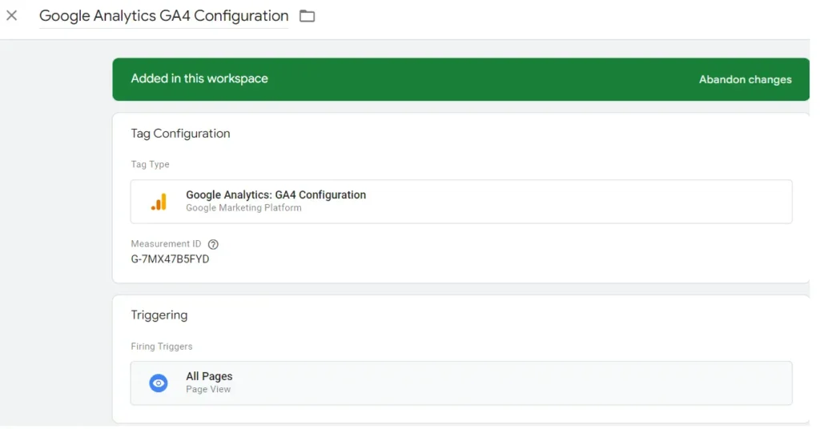Click the 'Tag Type' label

(150, 164)
